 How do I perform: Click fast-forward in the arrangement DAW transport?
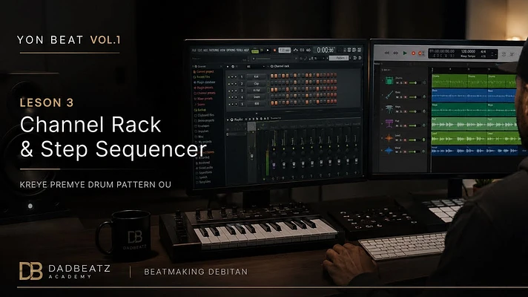pos(396,53)
